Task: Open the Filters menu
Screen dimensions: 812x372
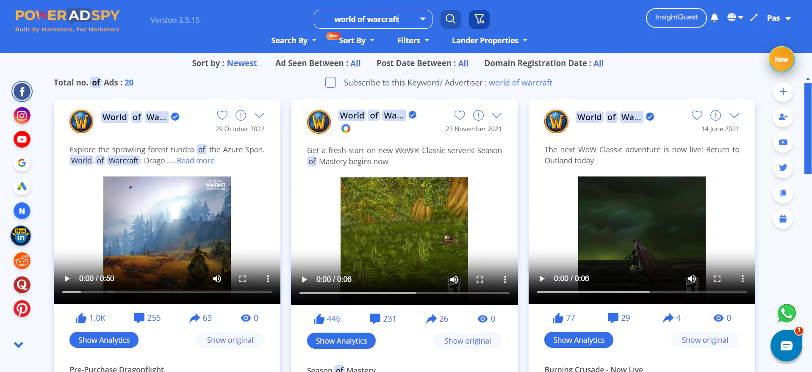Action: tap(413, 40)
